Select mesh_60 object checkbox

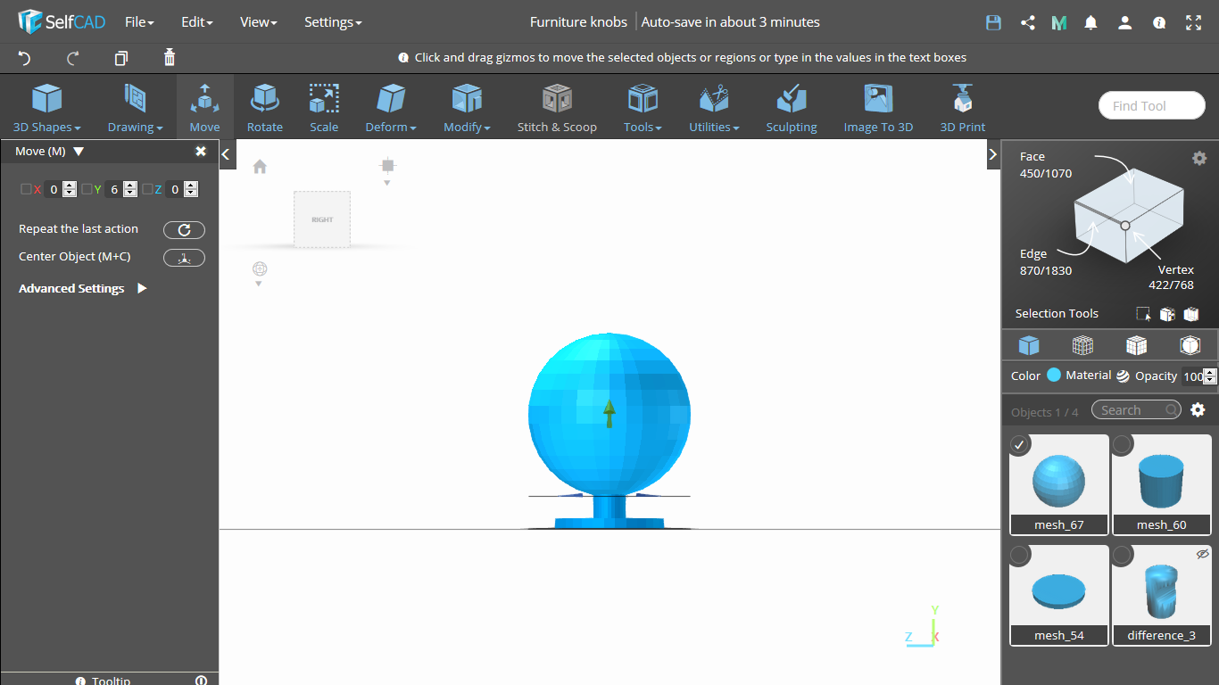(x=1123, y=444)
